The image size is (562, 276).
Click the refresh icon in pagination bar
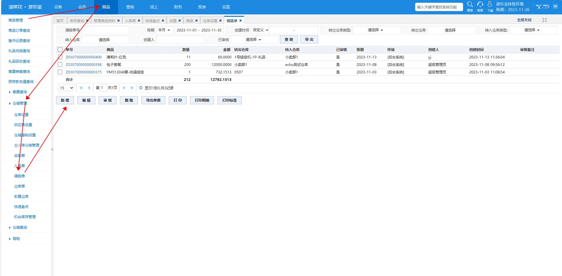click(x=141, y=88)
